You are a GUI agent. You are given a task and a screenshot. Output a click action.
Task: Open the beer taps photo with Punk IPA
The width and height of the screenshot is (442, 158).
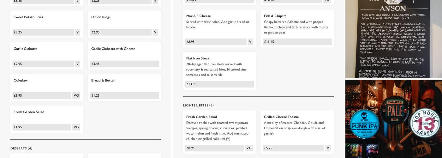(393, 119)
